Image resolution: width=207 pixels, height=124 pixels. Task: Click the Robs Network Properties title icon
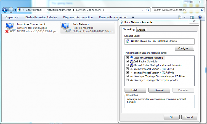[x=122, y=22]
